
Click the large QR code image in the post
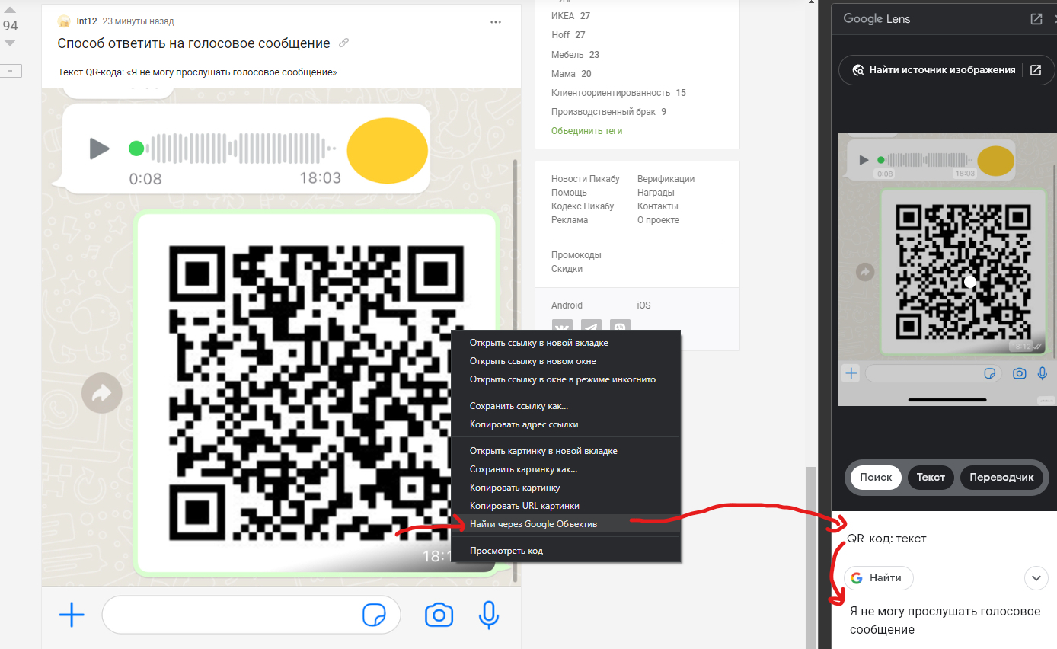(317, 392)
